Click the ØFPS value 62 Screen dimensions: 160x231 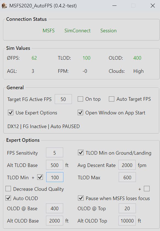point(34,58)
